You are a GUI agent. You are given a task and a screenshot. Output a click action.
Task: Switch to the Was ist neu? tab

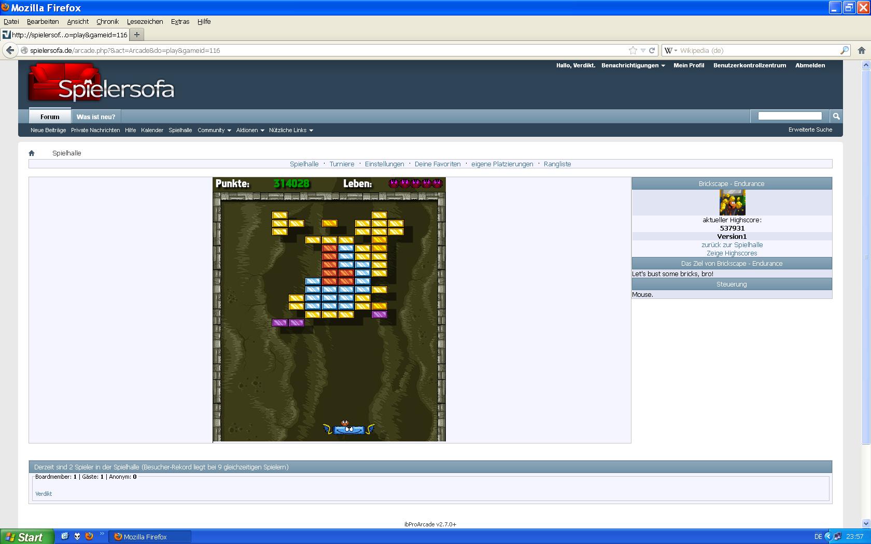pyautogui.click(x=96, y=117)
